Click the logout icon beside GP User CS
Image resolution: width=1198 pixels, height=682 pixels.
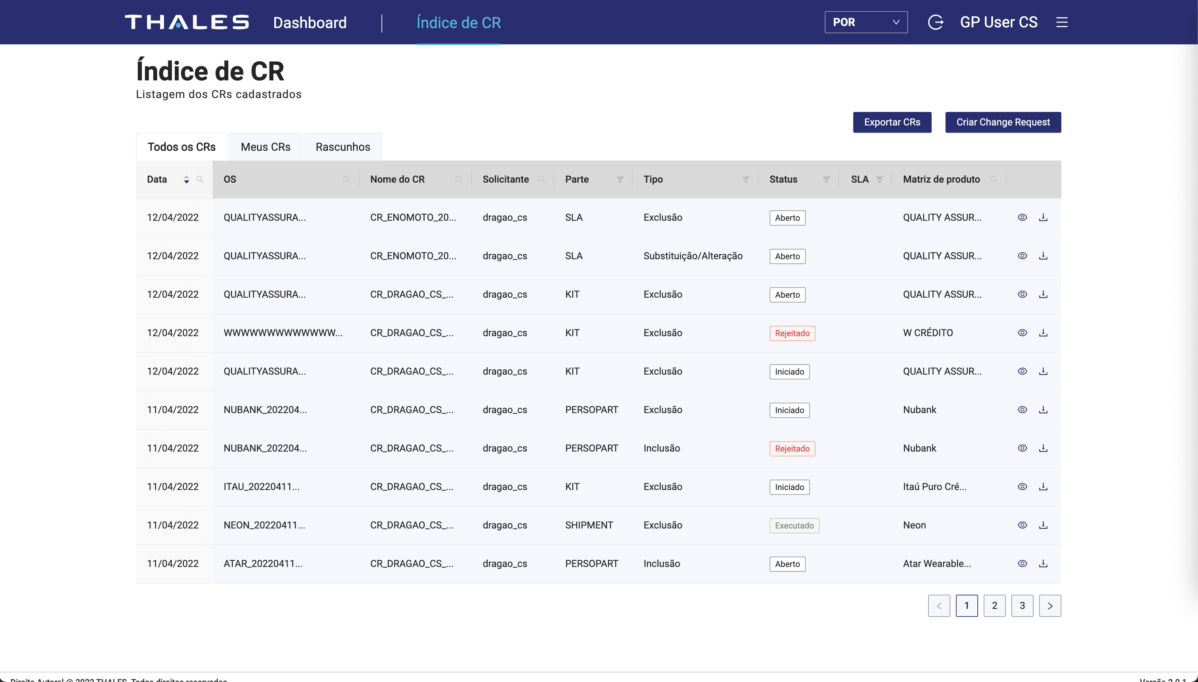click(x=935, y=22)
